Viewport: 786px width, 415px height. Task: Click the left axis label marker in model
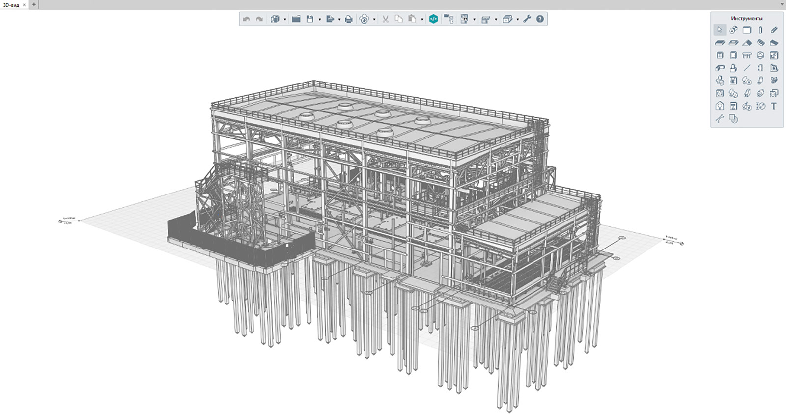[60, 221]
